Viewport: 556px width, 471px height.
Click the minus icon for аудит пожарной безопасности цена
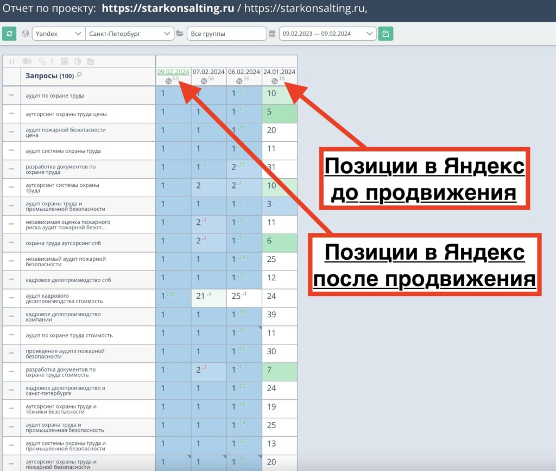pos(11,132)
